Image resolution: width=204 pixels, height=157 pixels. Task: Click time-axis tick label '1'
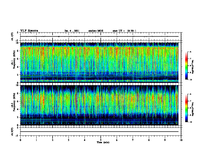tap(36, 140)
